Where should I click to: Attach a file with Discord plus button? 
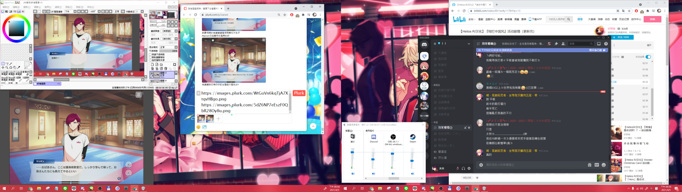click(x=481, y=165)
